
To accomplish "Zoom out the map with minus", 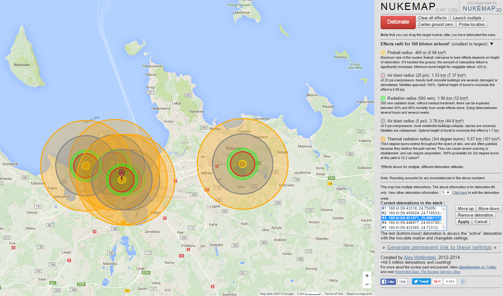I will tap(367, 284).
